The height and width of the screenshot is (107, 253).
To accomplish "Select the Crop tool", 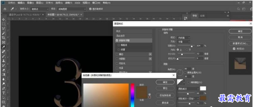I will (x=3, y=38).
